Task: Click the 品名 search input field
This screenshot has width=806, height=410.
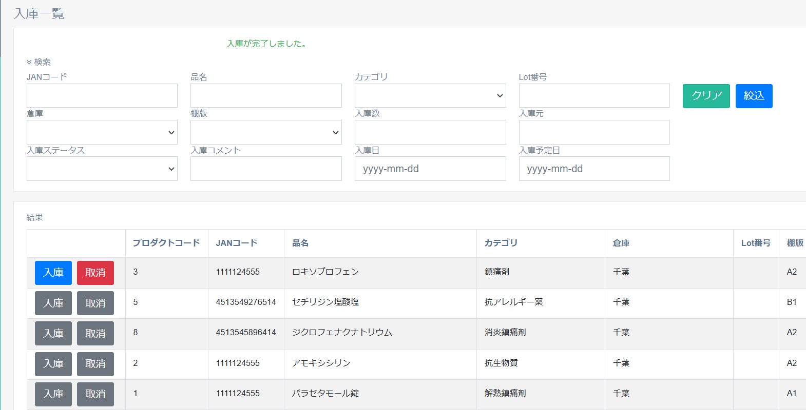Action: (266, 96)
